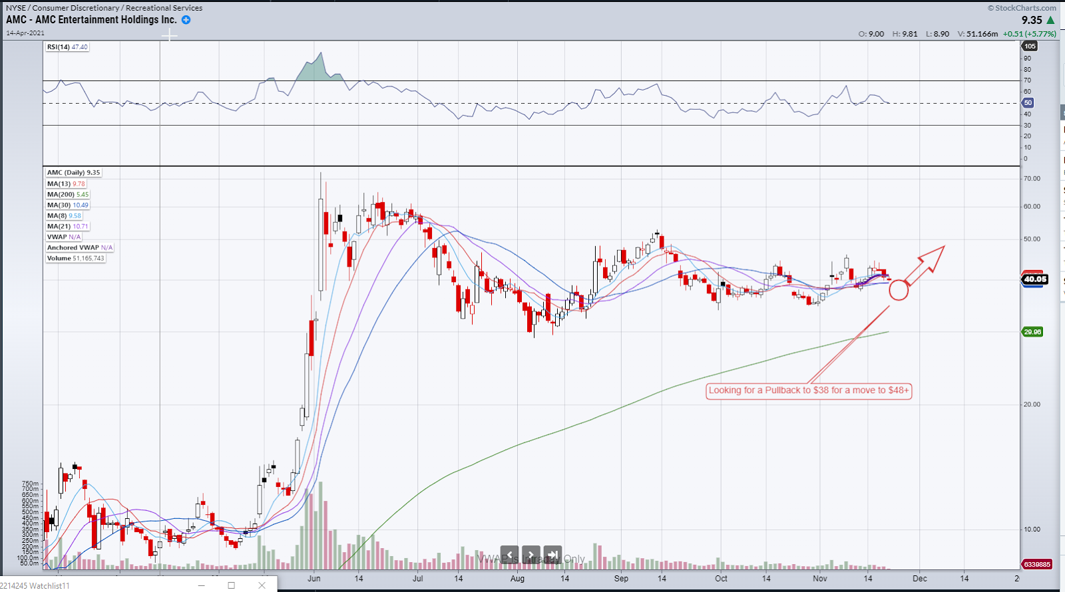Click the O: 9.00 open price readout
This screenshot has width=1065, height=592.
tap(871, 34)
